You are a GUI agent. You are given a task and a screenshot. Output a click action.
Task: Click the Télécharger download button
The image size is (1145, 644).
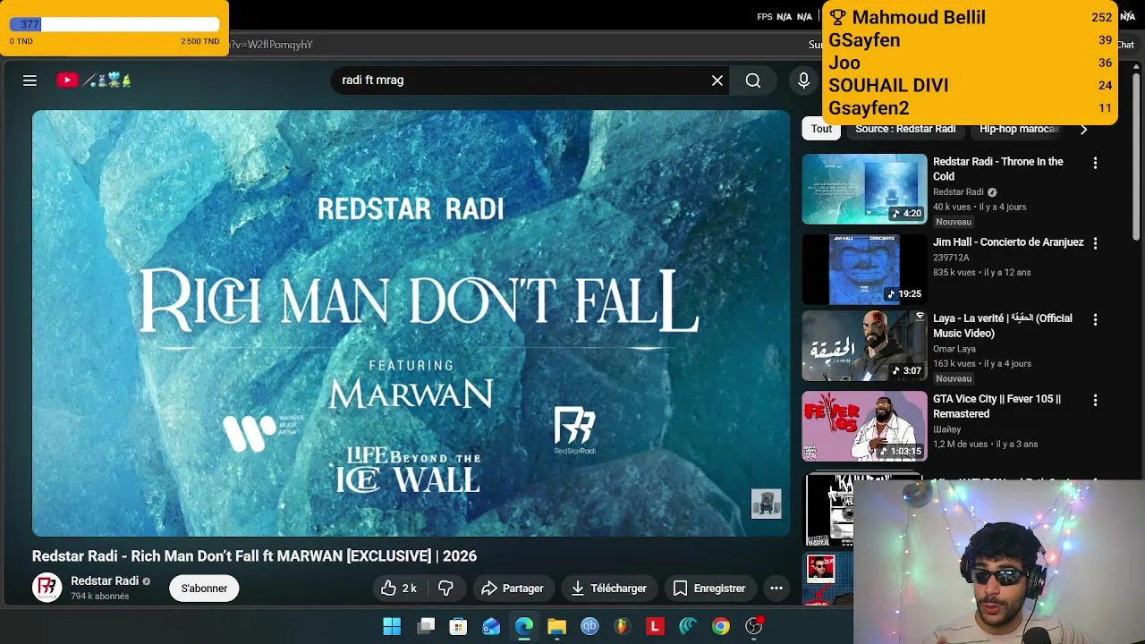[609, 589]
